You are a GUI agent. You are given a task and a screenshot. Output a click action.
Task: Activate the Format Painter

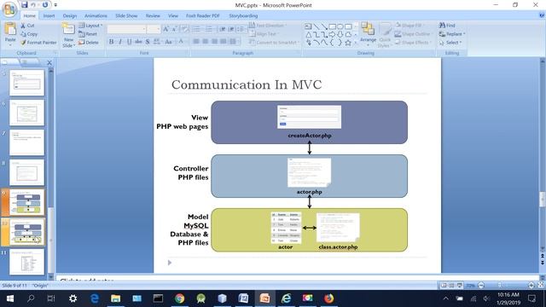click(38, 43)
